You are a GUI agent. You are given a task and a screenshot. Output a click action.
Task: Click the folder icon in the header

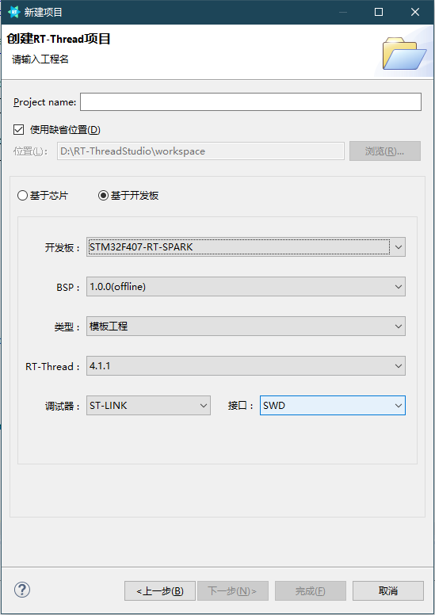coord(404,53)
